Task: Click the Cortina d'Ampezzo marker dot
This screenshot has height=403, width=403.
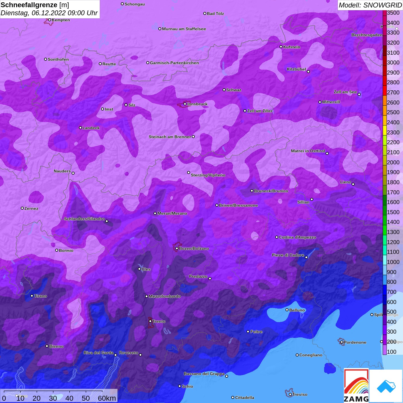Action: click(277, 237)
